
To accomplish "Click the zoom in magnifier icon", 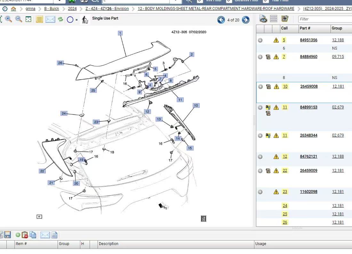I will point(9,20).
